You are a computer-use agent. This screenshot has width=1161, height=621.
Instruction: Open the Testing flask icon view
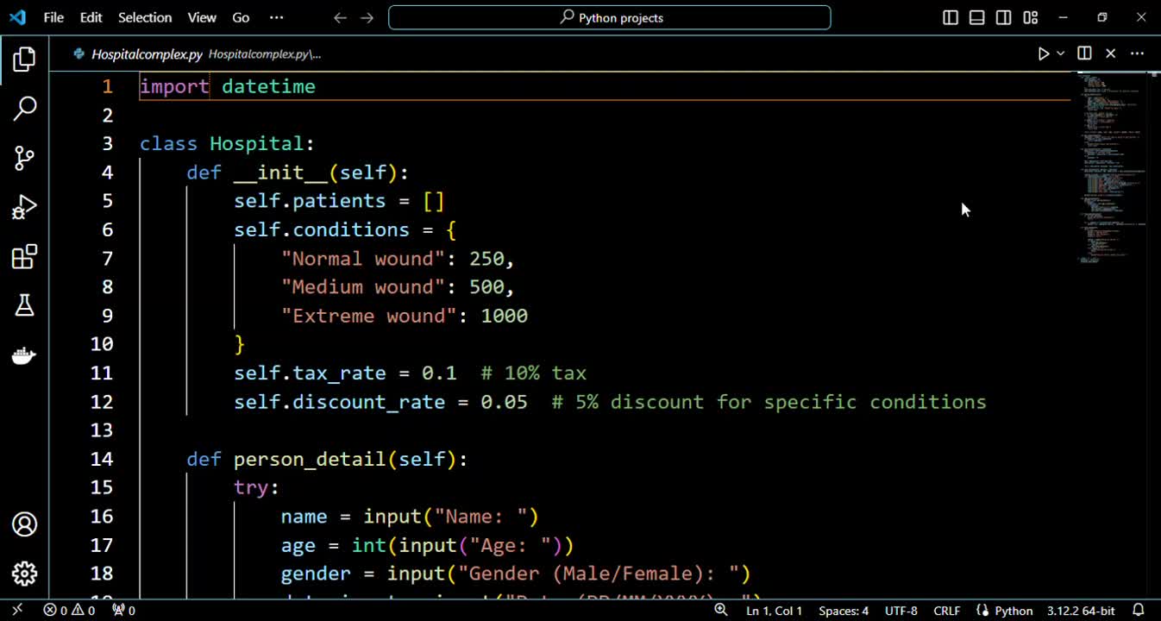[x=25, y=305]
